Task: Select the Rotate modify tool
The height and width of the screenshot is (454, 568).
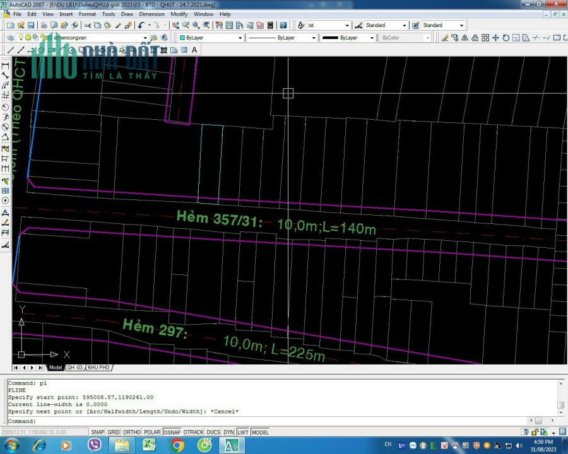Action: (x=506, y=38)
